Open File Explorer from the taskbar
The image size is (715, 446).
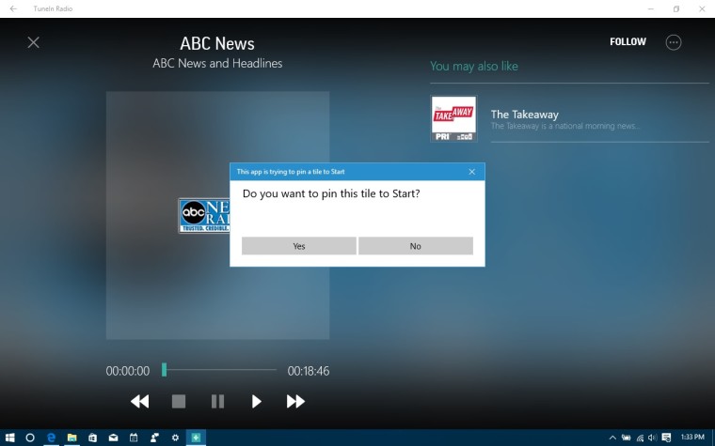pyautogui.click(x=72, y=438)
